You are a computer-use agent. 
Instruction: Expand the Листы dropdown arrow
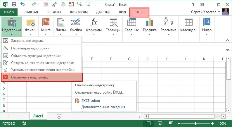coord(60,35)
